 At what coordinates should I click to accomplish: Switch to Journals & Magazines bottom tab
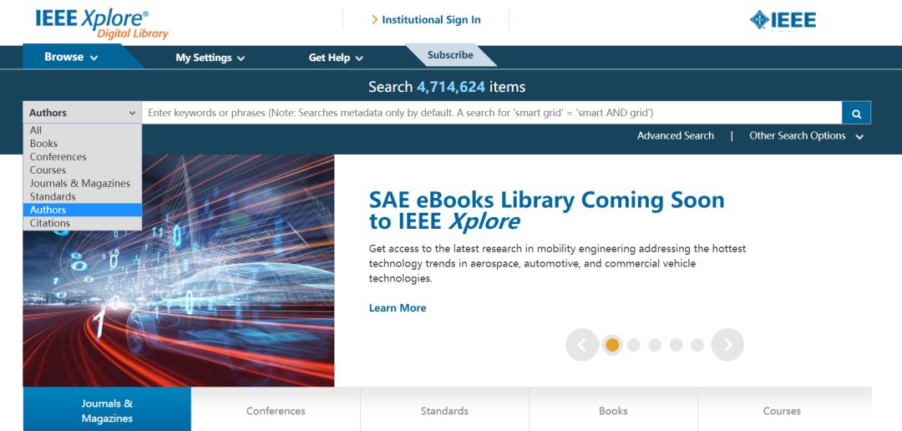click(x=107, y=411)
